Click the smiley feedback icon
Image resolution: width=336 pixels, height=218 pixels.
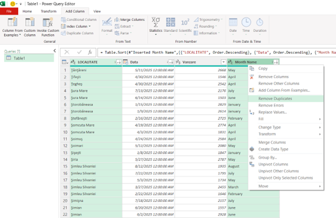pyautogui.click(x=13, y=4)
